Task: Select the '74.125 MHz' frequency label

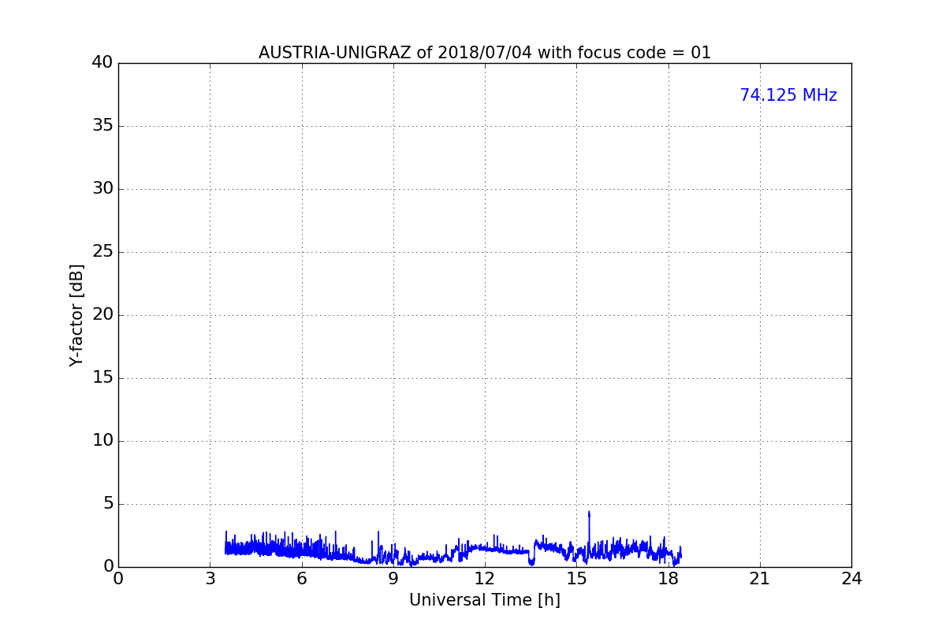Action: pos(788,95)
